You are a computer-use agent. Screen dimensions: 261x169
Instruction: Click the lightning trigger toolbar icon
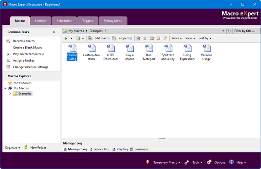(165, 38)
